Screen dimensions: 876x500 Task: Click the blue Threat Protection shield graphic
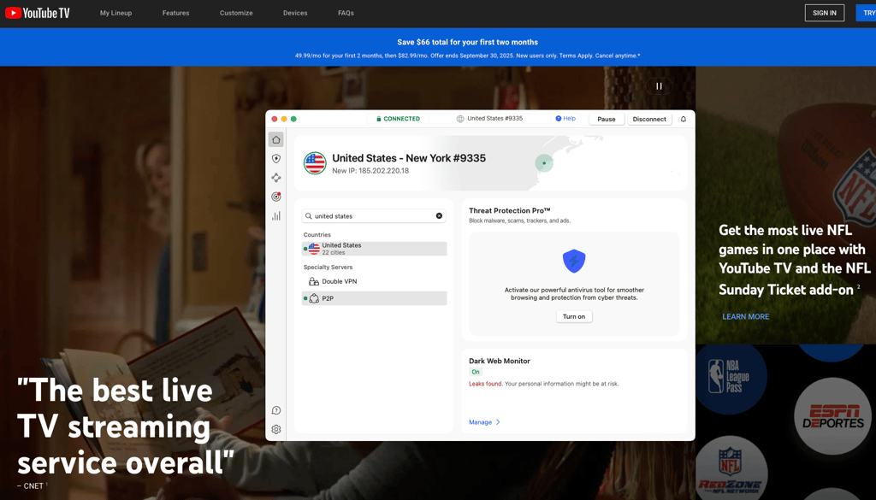point(574,261)
